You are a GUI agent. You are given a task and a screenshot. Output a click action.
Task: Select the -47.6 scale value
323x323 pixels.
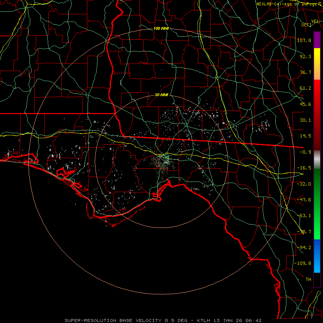point(304,200)
